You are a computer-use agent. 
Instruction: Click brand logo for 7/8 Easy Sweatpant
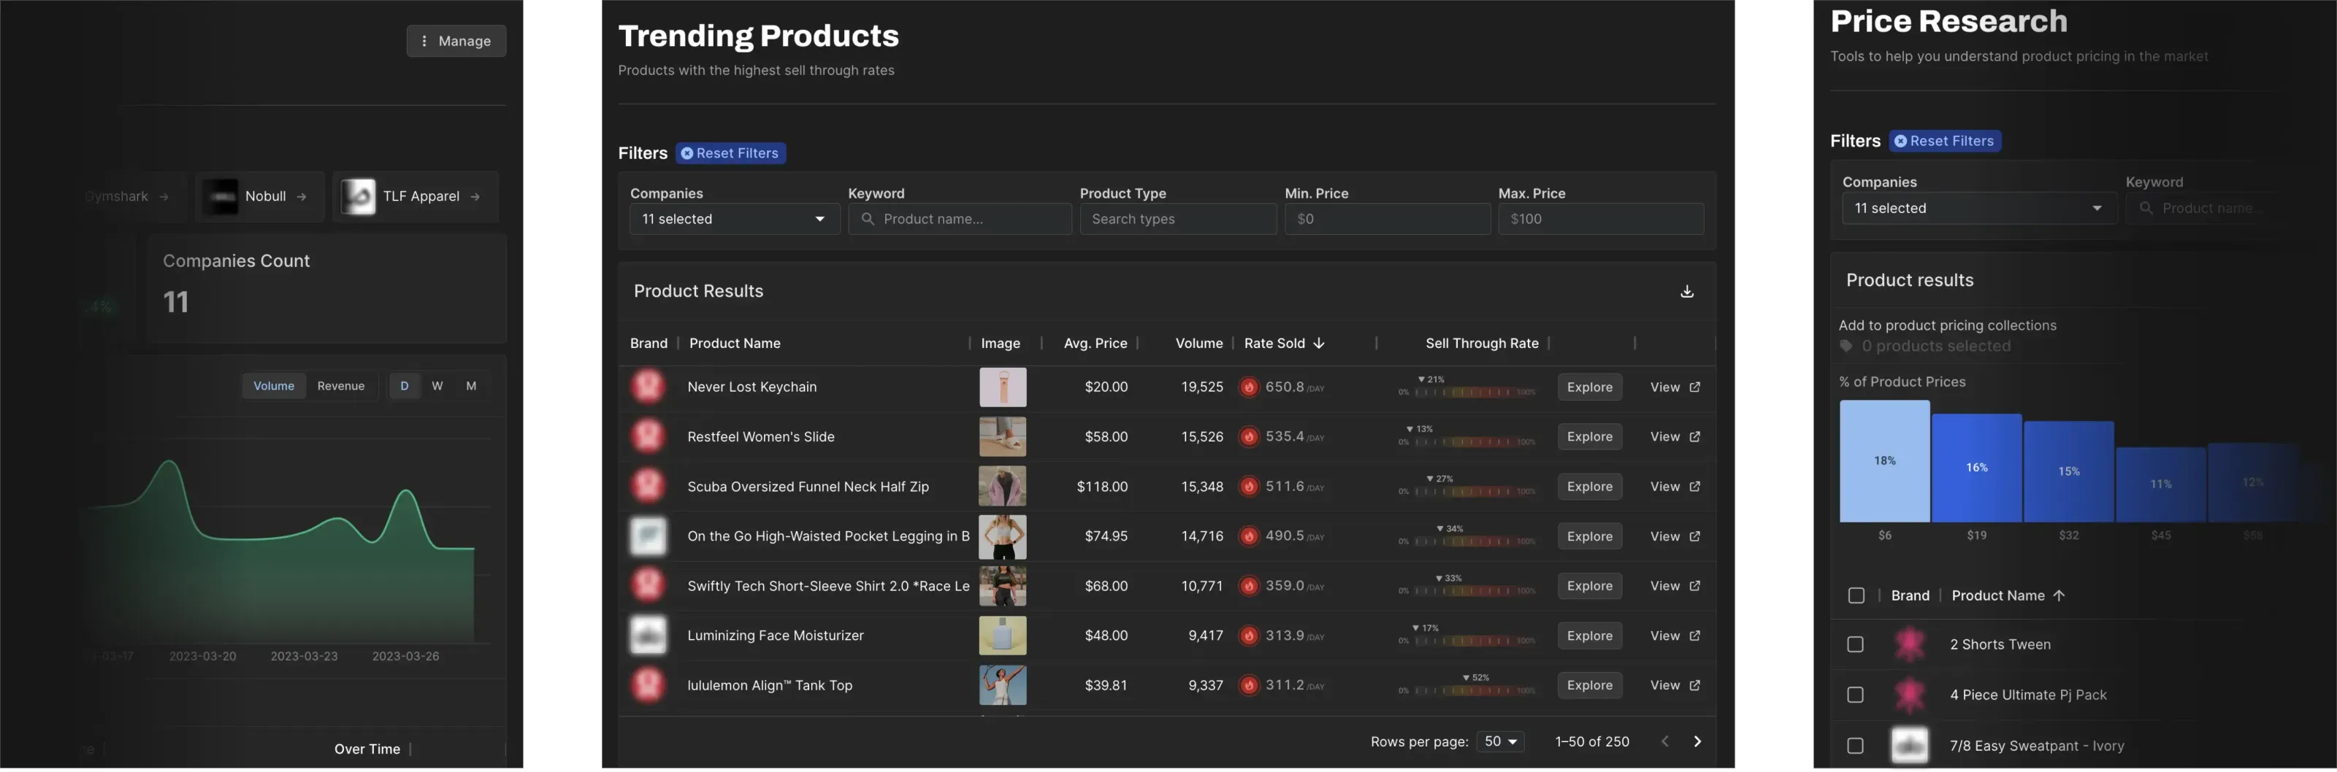point(1909,747)
